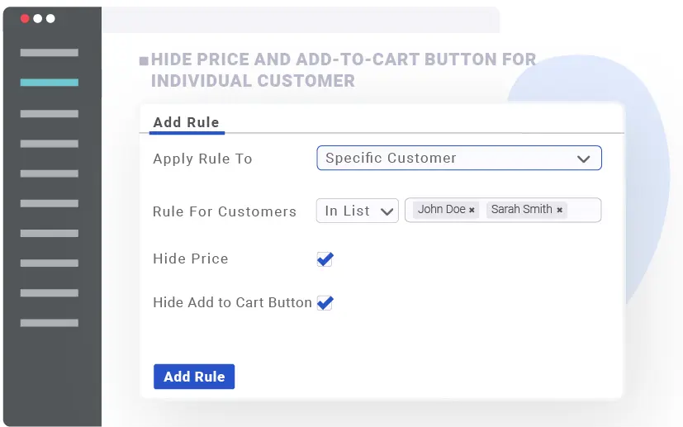Select the fifth sidebar menu item
Image resolution: width=683 pixels, height=427 pixels.
pyautogui.click(x=50, y=173)
